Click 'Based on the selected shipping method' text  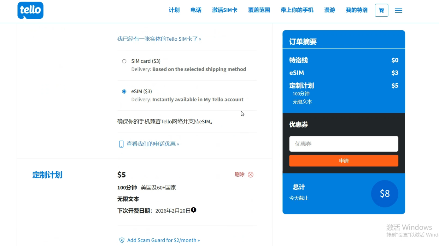point(199,69)
